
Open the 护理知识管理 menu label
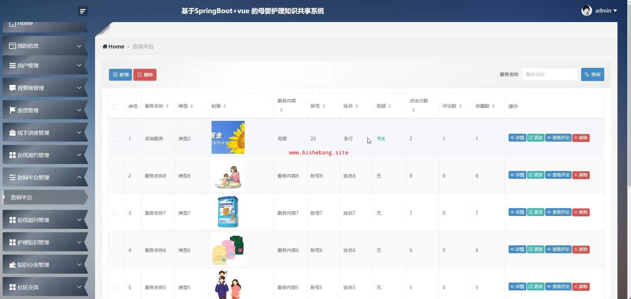pyautogui.click(x=33, y=242)
